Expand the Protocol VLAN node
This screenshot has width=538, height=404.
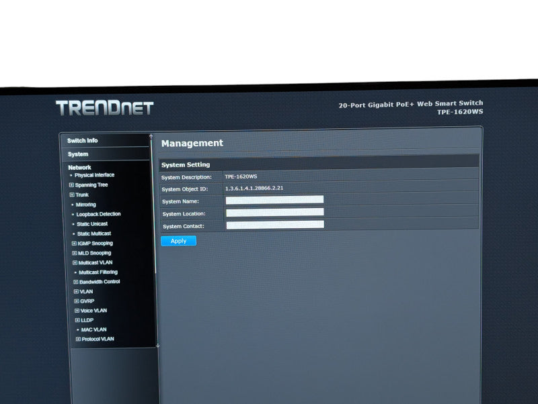(x=78, y=339)
